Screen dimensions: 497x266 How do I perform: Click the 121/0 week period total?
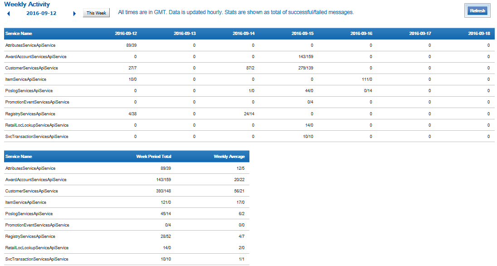(x=166, y=202)
